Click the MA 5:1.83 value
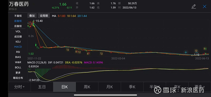The height and width of the screenshot is (97, 211). tap(62, 16)
